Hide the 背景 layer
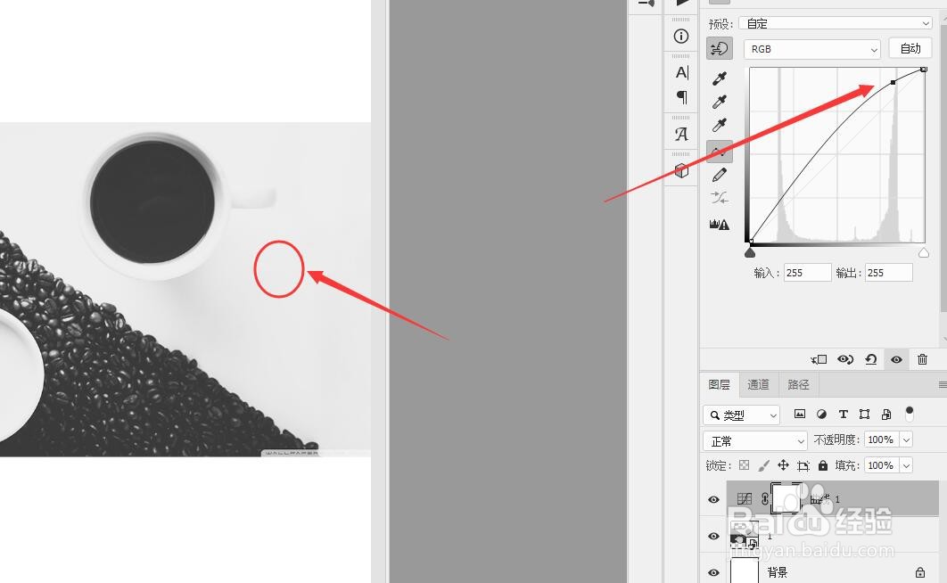Screen dimensions: 947x583 713,572
